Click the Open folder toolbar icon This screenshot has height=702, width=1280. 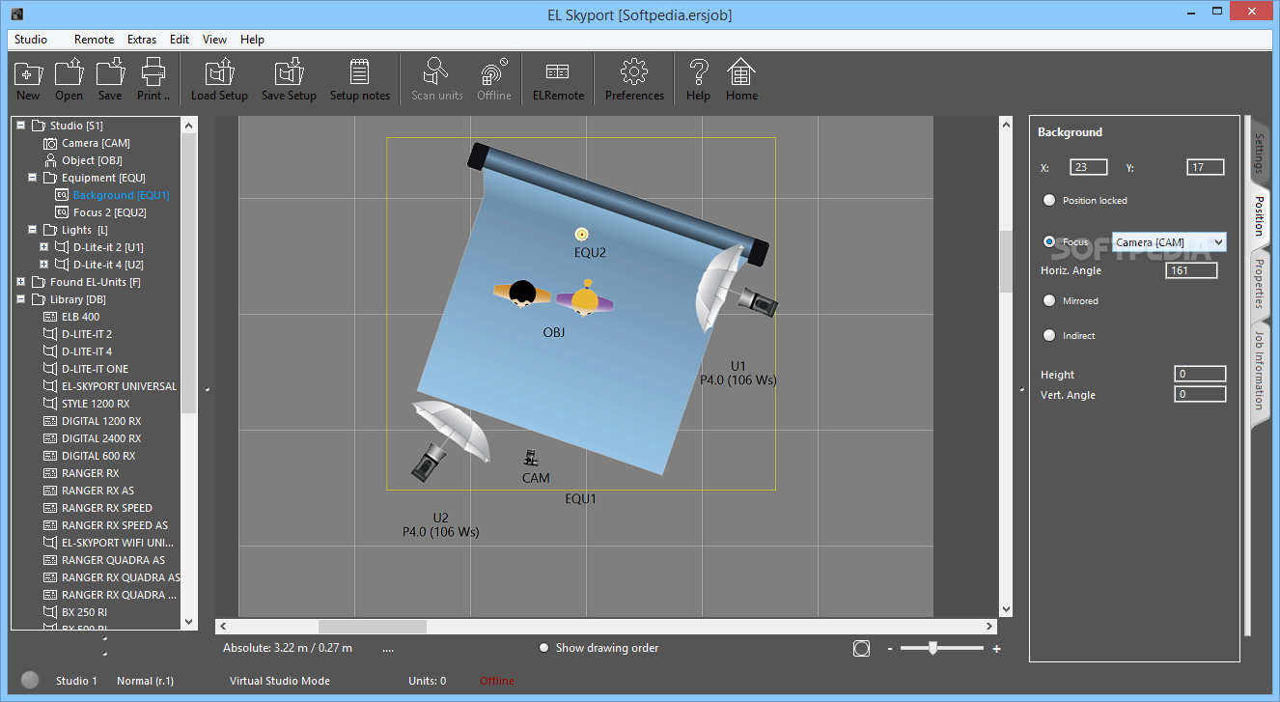pyautogui.click(x=69, y=79)
